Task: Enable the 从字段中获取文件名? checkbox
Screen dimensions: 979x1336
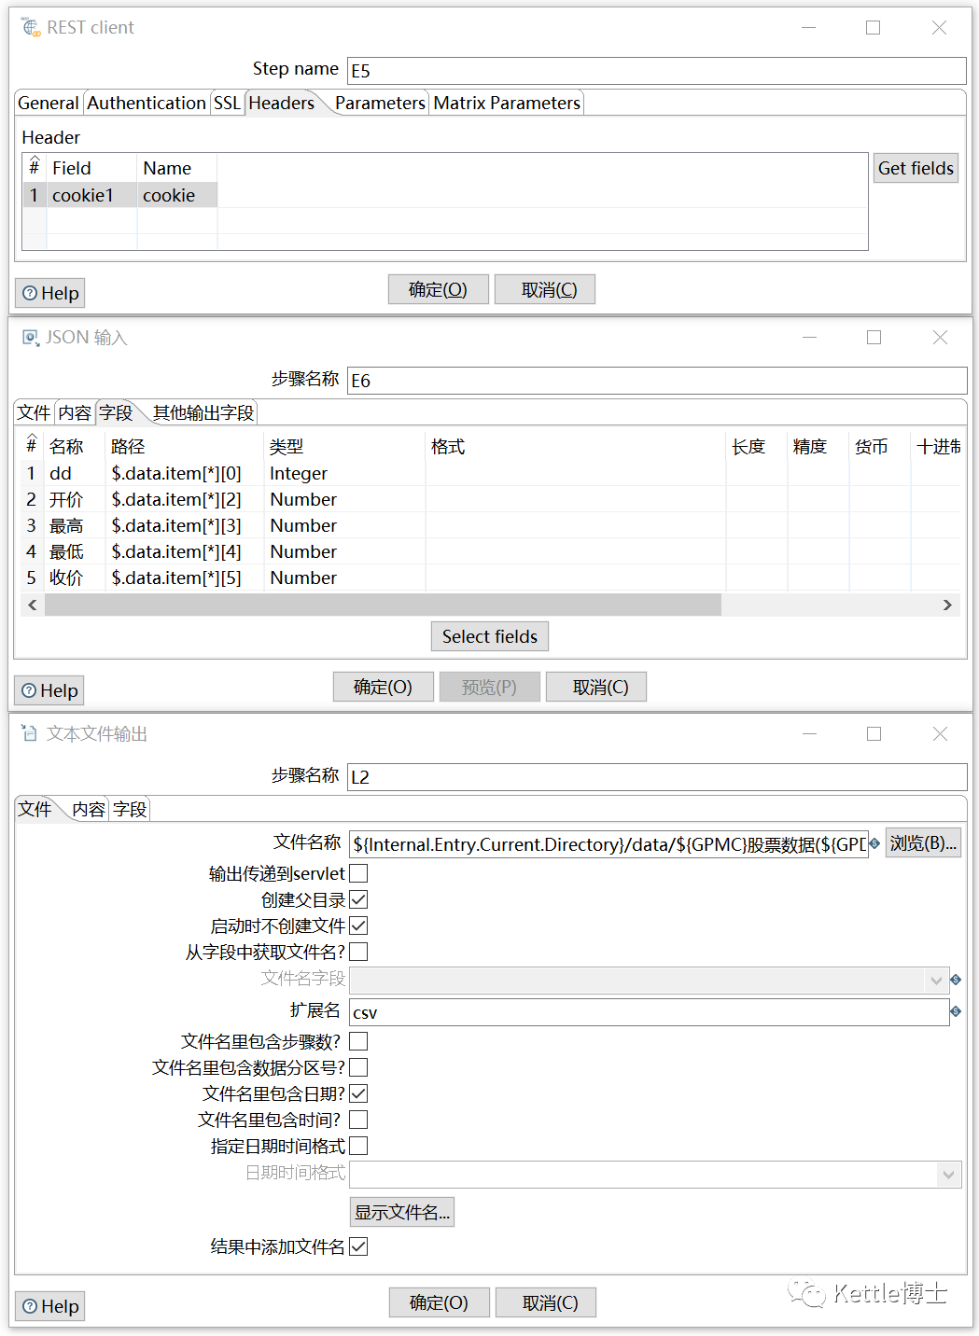Action: tap(358, 952)
